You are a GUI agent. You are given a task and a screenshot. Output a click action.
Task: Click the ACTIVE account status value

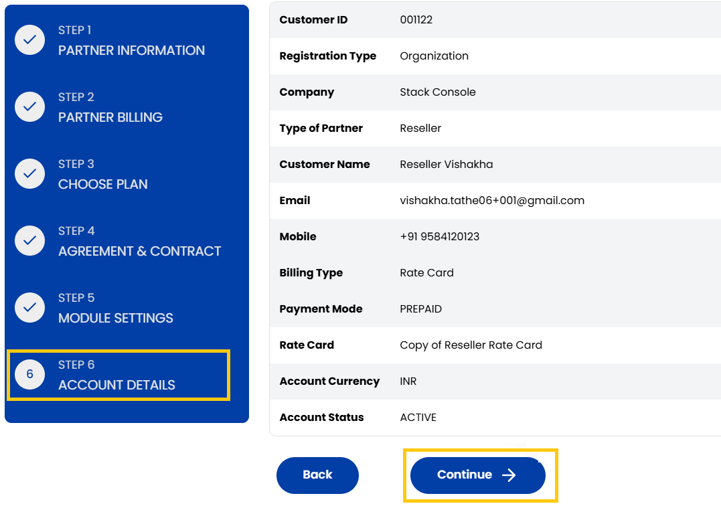[x=419, y=417]
